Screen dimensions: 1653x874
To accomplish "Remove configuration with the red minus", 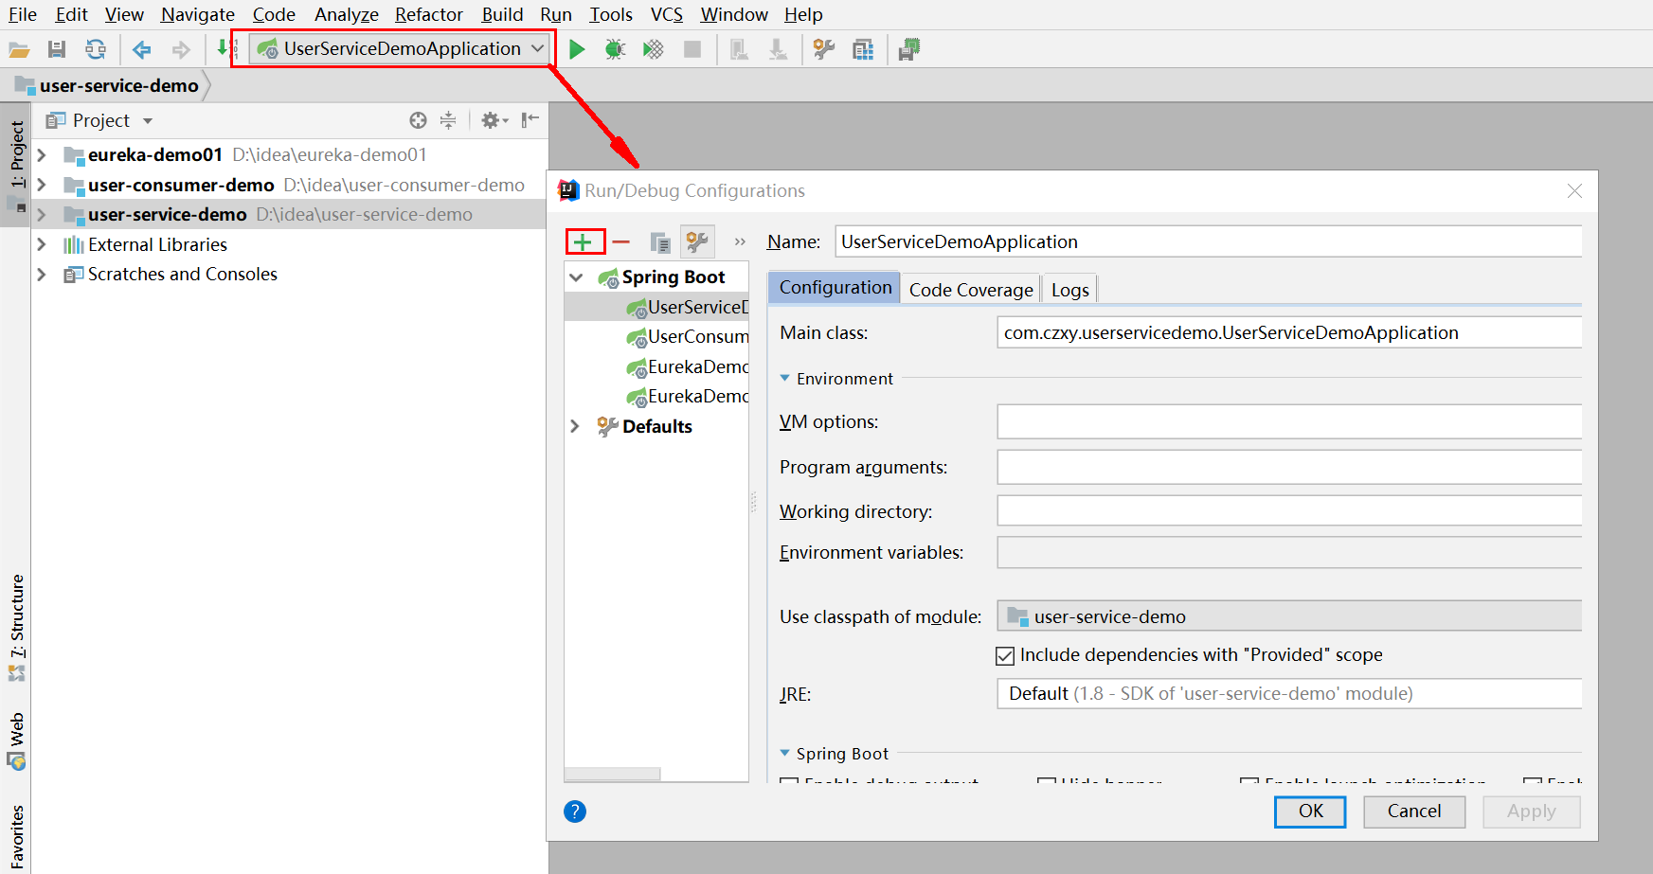I will coord(621,242).
